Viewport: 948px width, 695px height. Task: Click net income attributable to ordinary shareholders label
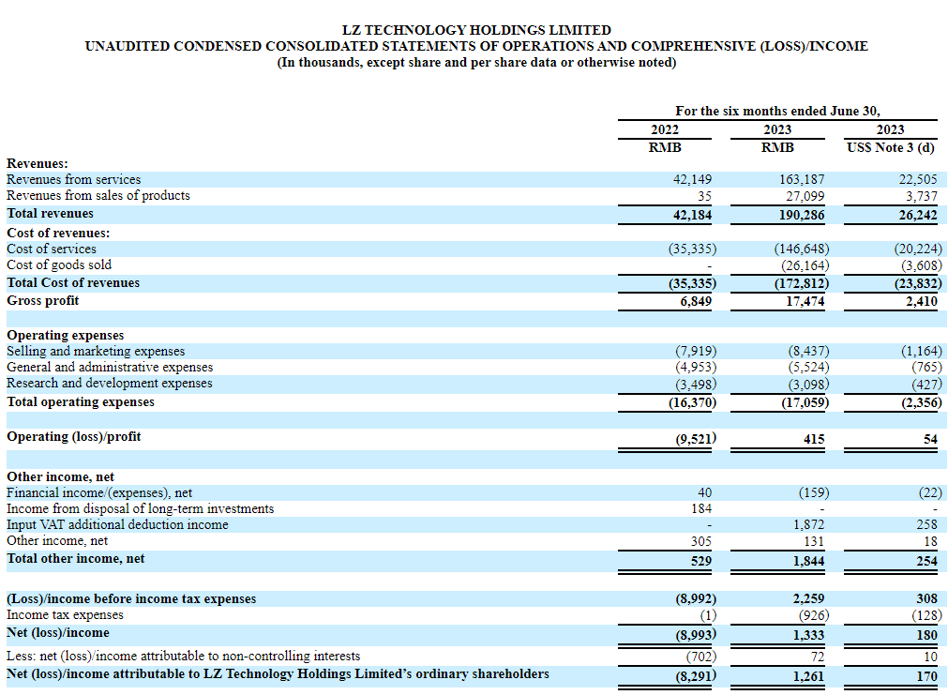coord(278,673)
